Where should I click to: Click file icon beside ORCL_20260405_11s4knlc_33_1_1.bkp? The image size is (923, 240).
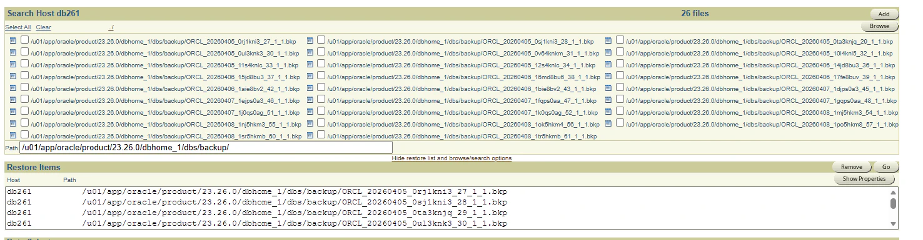13,64
